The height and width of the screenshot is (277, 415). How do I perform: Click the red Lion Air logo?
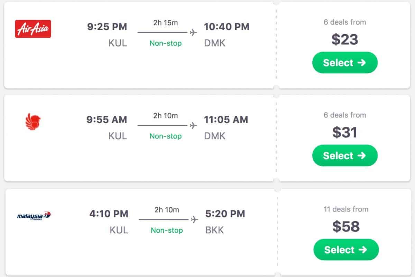click(33, 122)
